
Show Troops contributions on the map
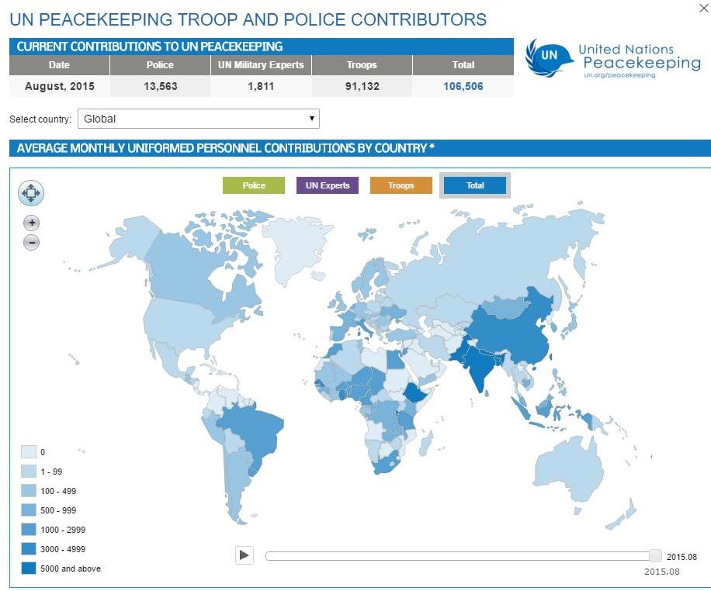[401, 185]
